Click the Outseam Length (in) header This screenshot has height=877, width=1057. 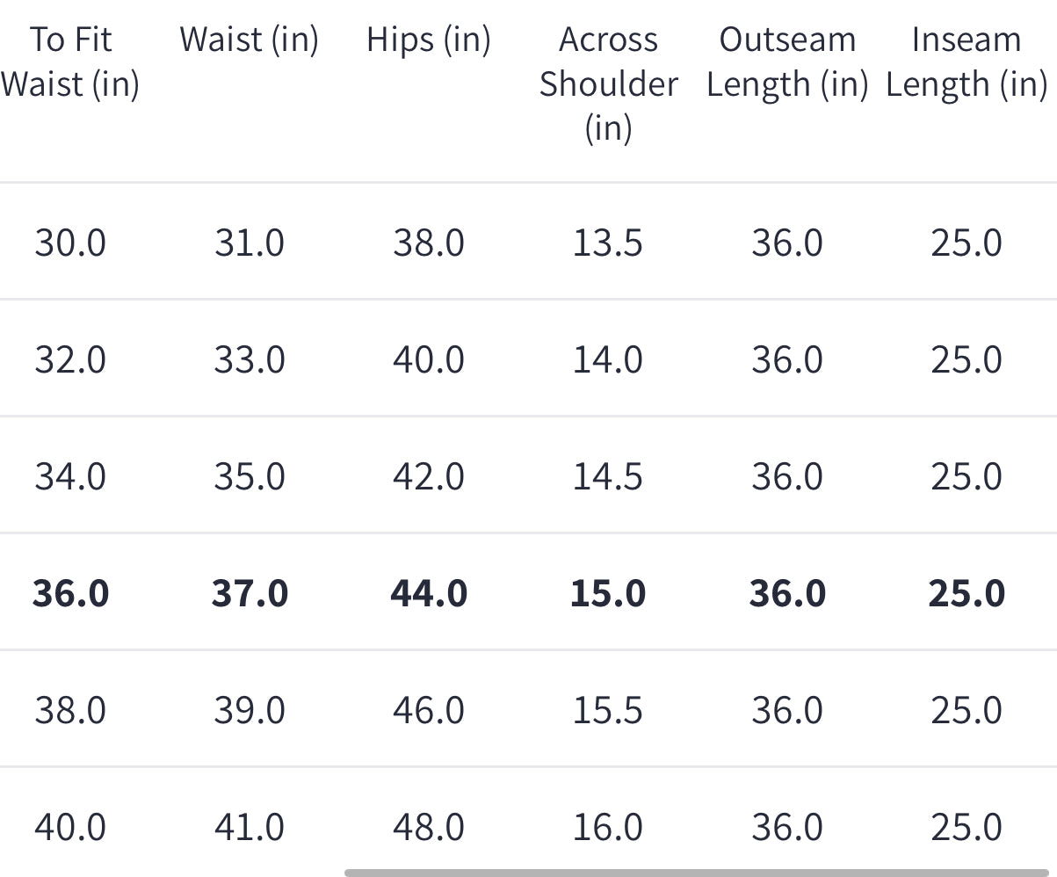(x=787, y=62)
